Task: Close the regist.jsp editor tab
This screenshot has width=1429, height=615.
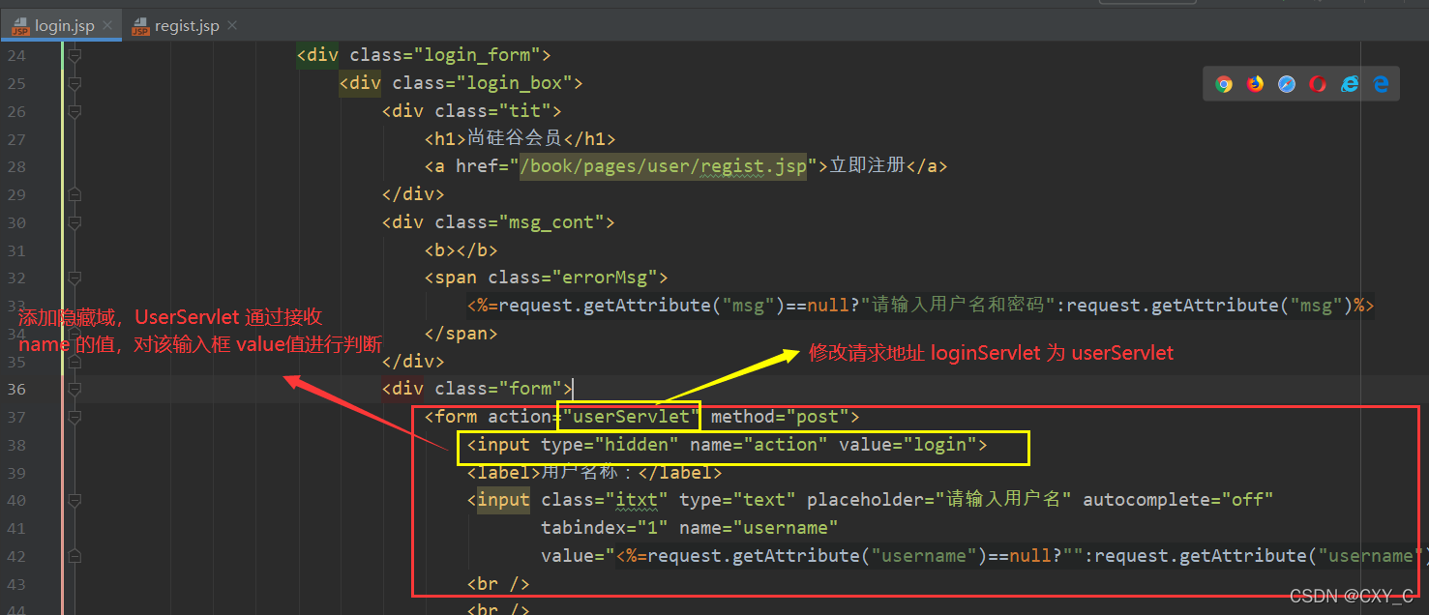Action: pyautogui.click(x=232, y=26)
